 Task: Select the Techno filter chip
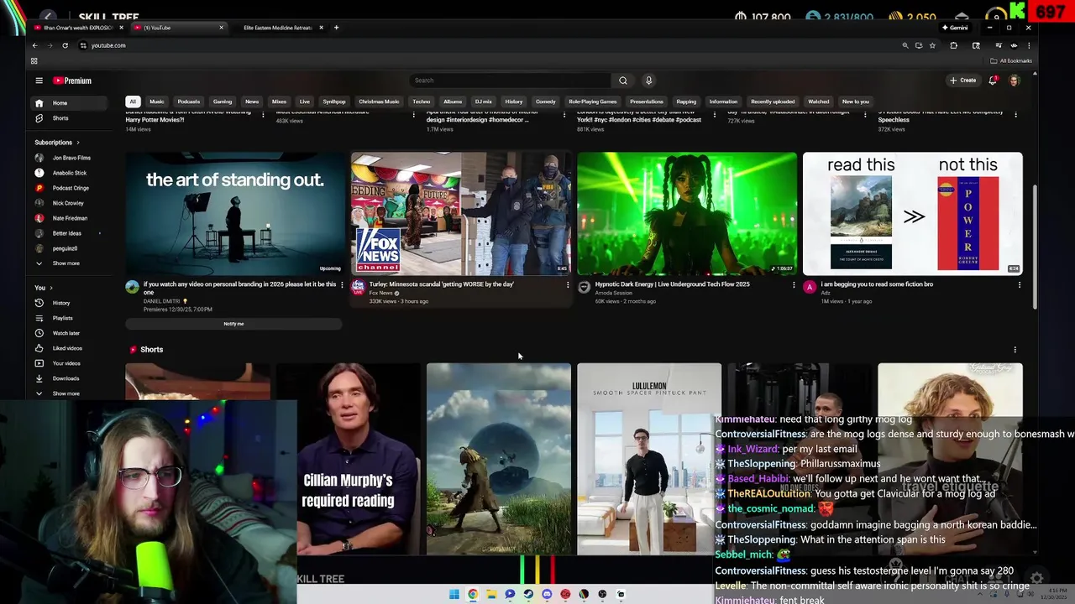pos(422,102)
